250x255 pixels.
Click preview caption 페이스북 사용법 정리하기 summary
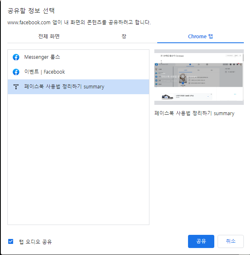(195, 113)
